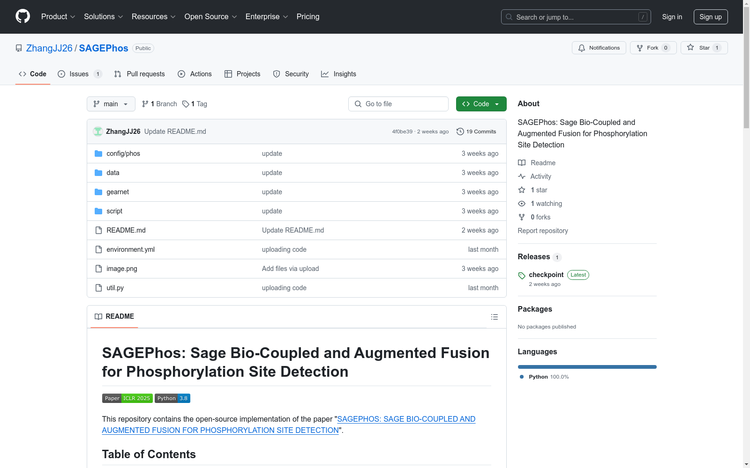This screenshot has width=750, height=468.
Task: Open the README outline list icon
Action: click(494, 317)
